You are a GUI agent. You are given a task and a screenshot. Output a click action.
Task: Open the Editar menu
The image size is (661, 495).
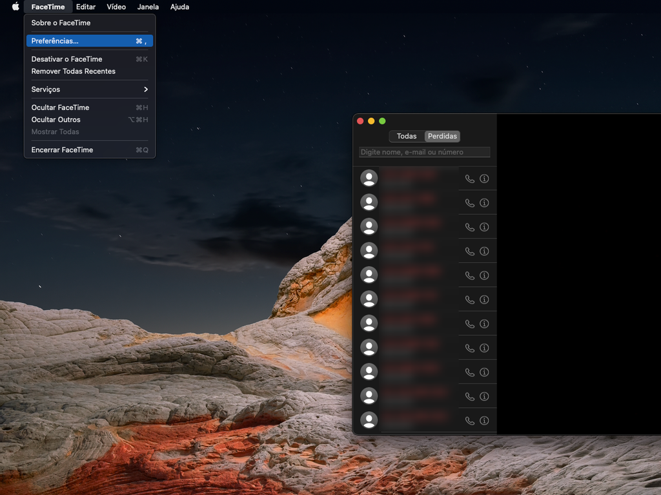86,6
